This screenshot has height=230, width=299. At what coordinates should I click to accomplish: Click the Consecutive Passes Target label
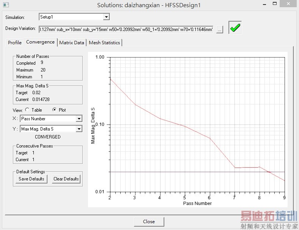click(x=22, y=153)
